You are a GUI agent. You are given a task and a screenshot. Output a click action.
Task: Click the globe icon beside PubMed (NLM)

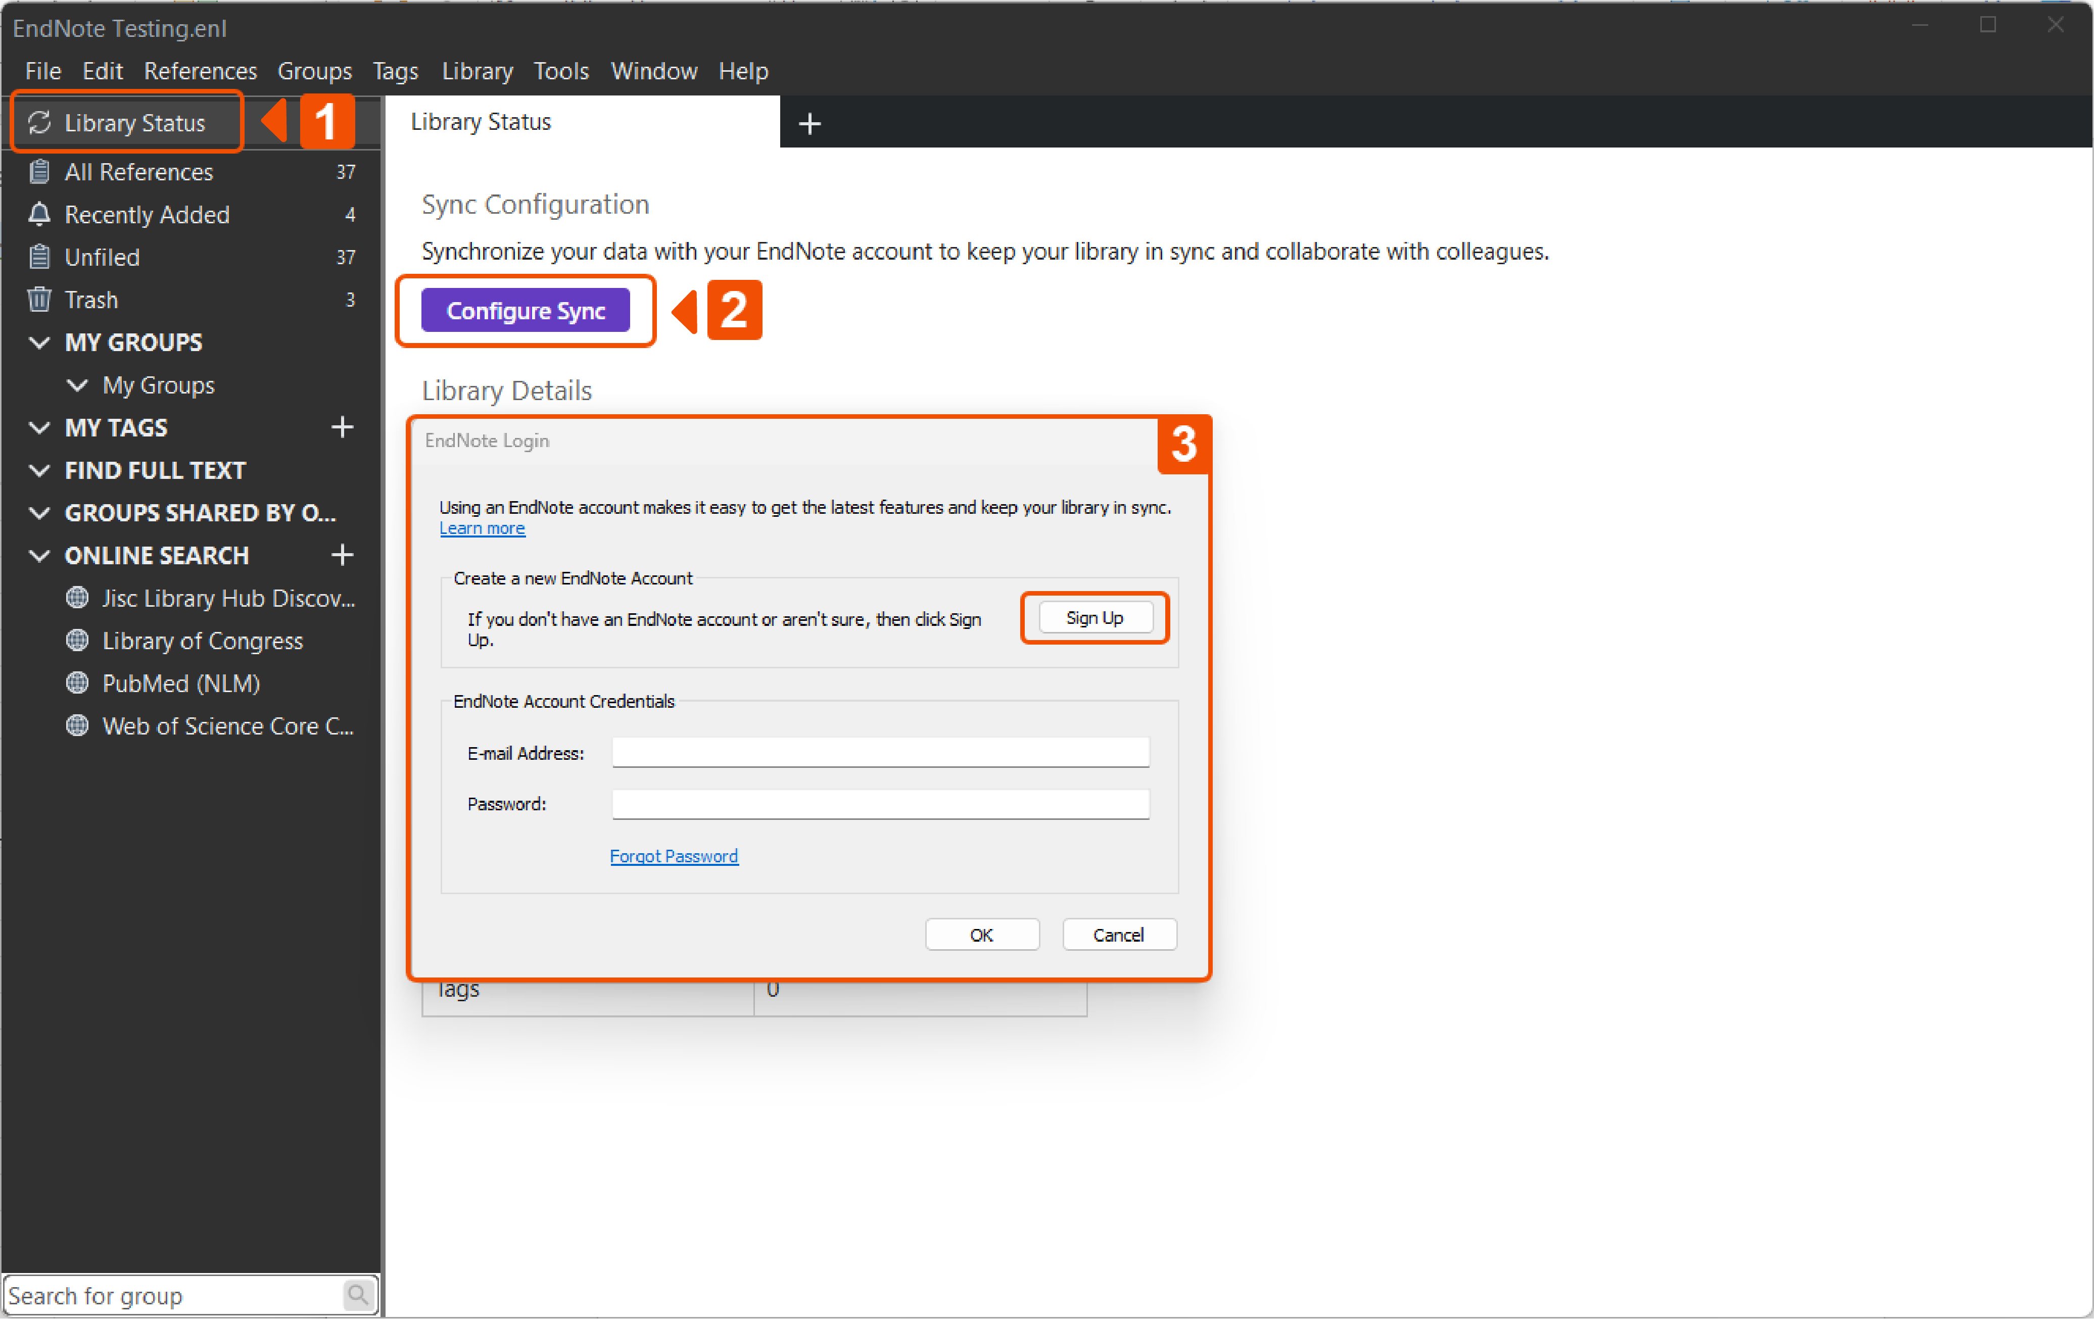tap(77, 682)
